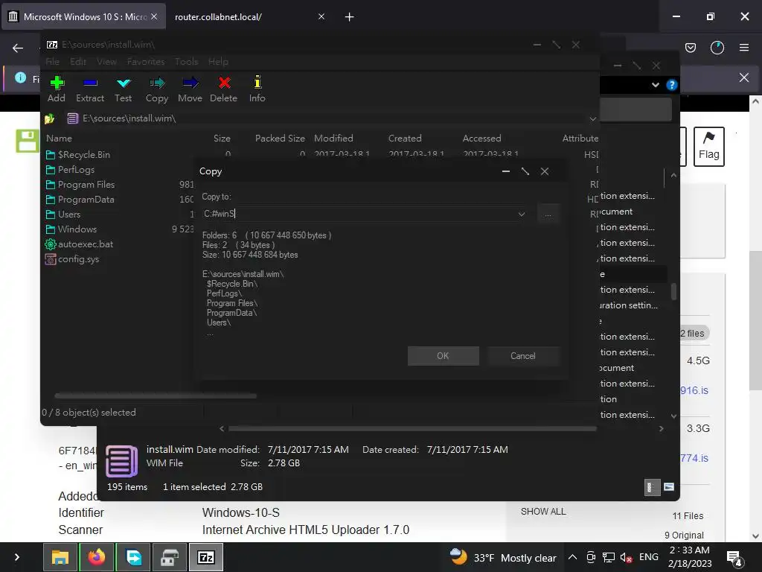Viewport: 762px width, 572px height.
Task: Click the browse button next to the path
Action: (548, 214)
